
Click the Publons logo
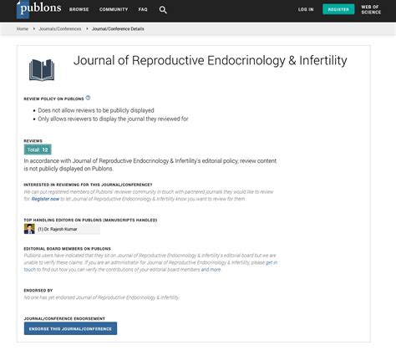click(38, 9)
